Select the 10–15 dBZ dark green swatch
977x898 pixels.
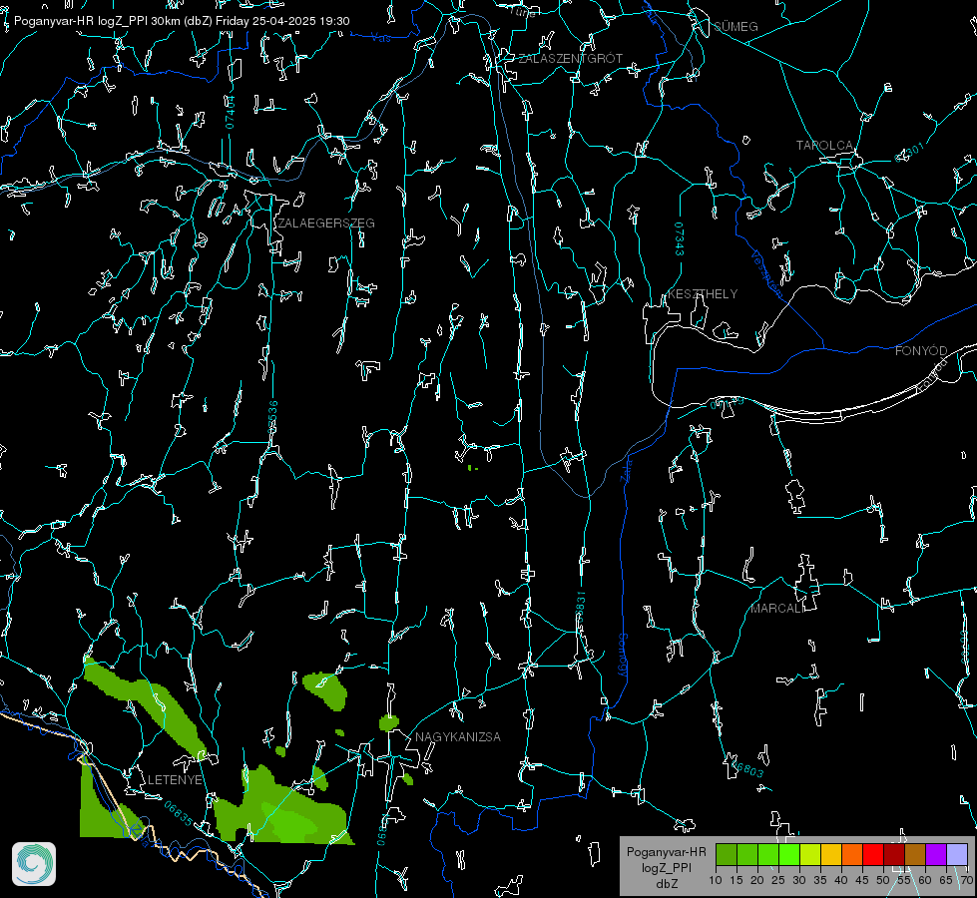[x=727, y=854]
